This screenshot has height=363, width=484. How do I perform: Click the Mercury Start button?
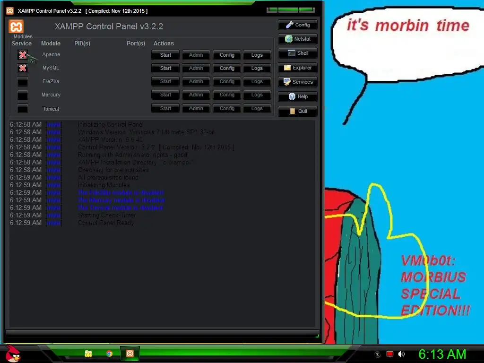pyautogui.click(x=165, y=95)
